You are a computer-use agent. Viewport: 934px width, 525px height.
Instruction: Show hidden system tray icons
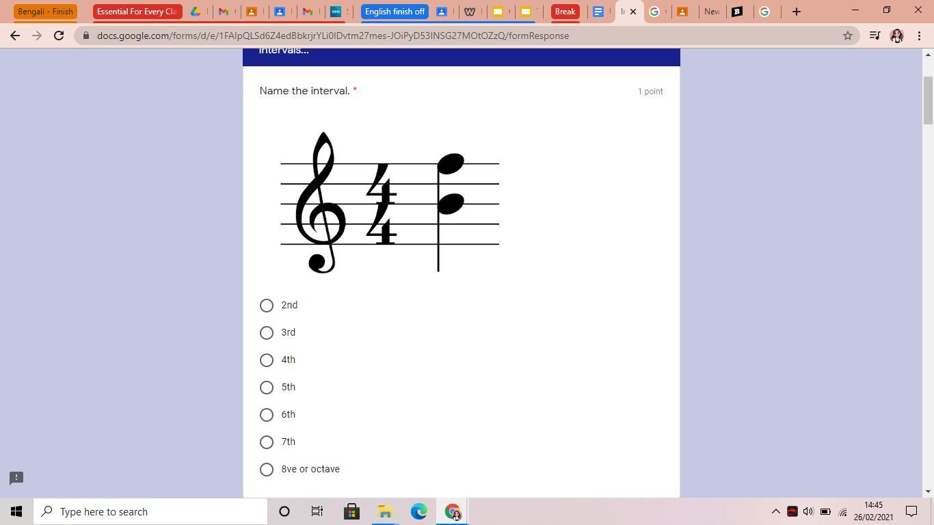click(x=776, y=511)
